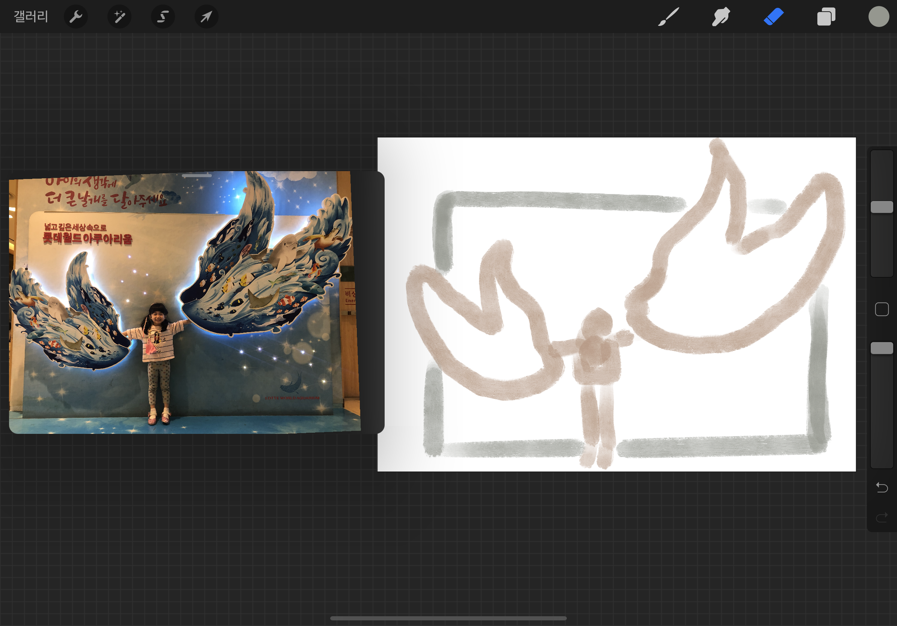
Task: Activate the Transform arrow tool
Action: point(206,17)
